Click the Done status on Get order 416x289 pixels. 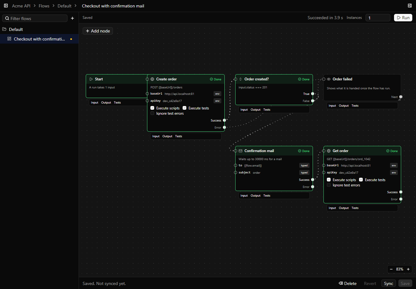392,151
